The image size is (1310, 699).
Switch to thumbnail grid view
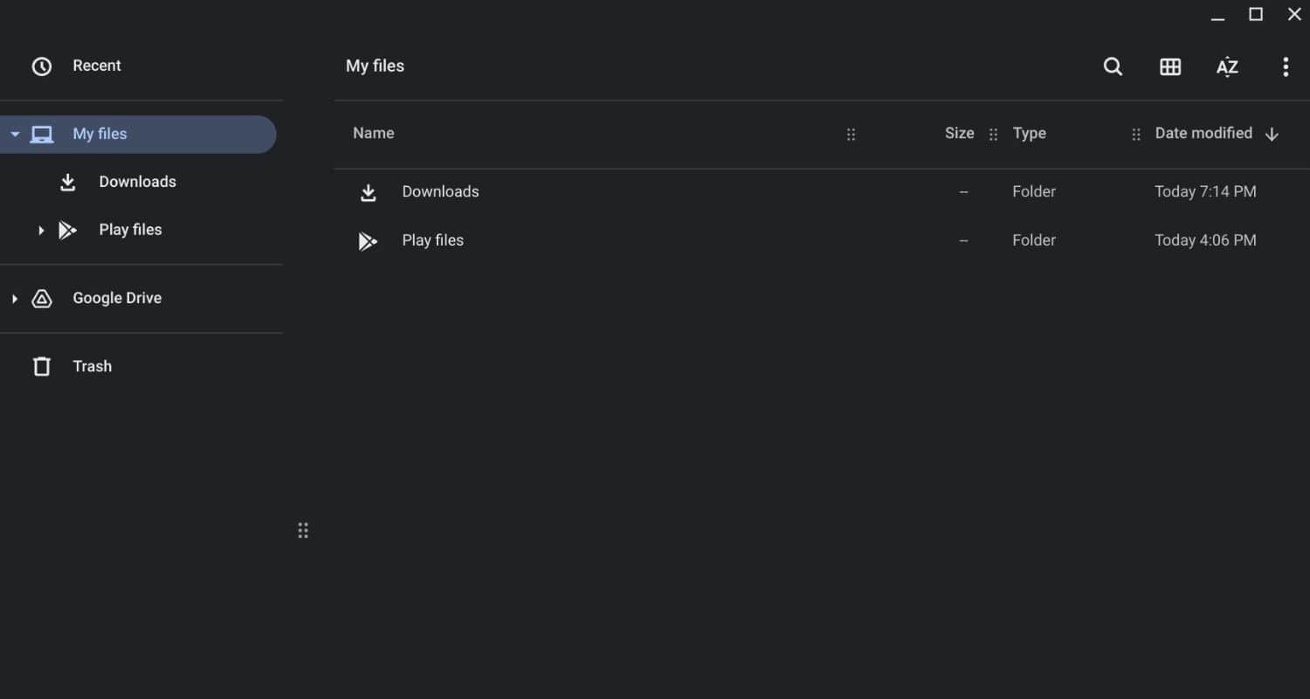(x=1170, y=66)
